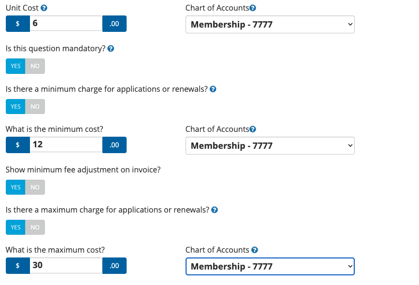
Task: Click help icon by minimum cost Chart of Accounts
Action: [x=253, y=129]
